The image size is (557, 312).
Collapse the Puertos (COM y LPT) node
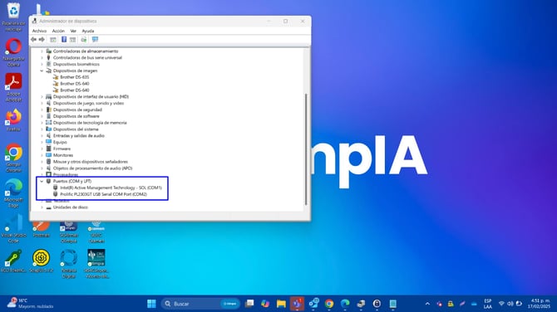(x=42, y=181)
